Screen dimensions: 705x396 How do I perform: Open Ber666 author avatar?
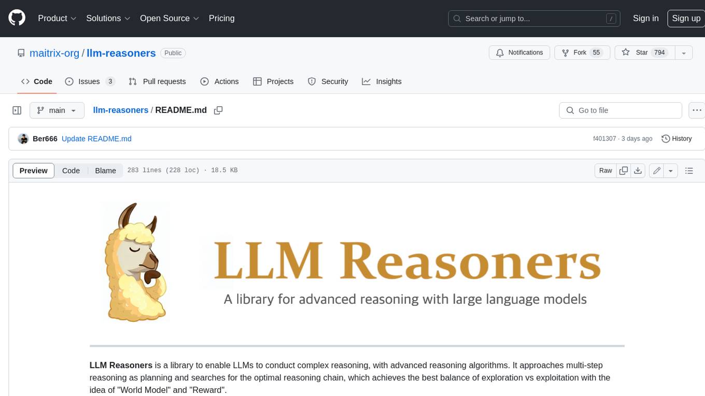pos(23,139)
